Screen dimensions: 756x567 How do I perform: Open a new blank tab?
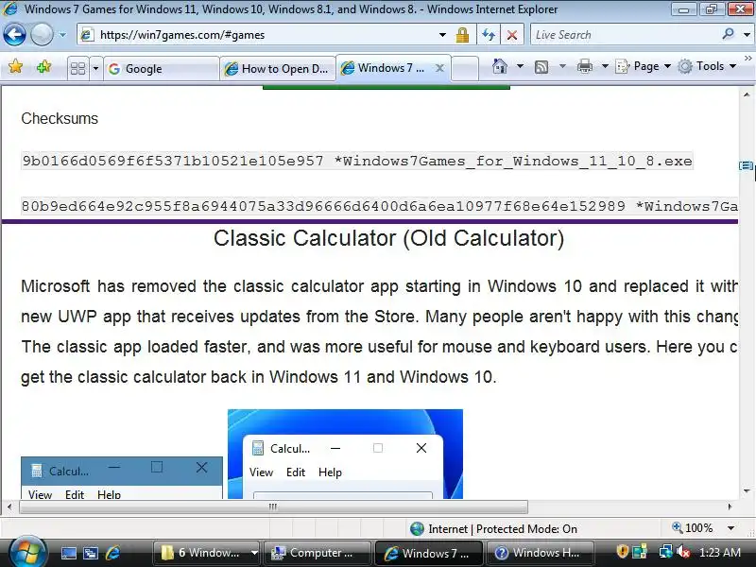coord(465,68)
